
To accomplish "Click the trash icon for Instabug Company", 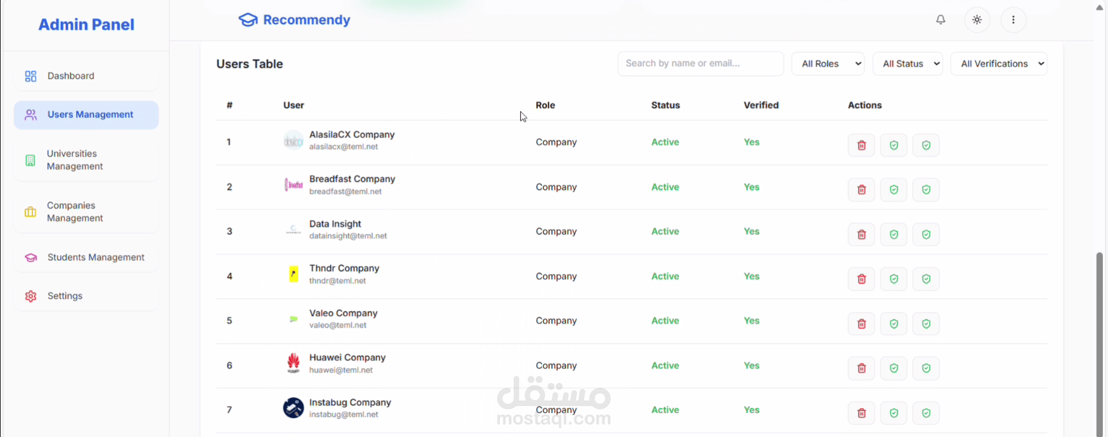I will tap(861, 413).
